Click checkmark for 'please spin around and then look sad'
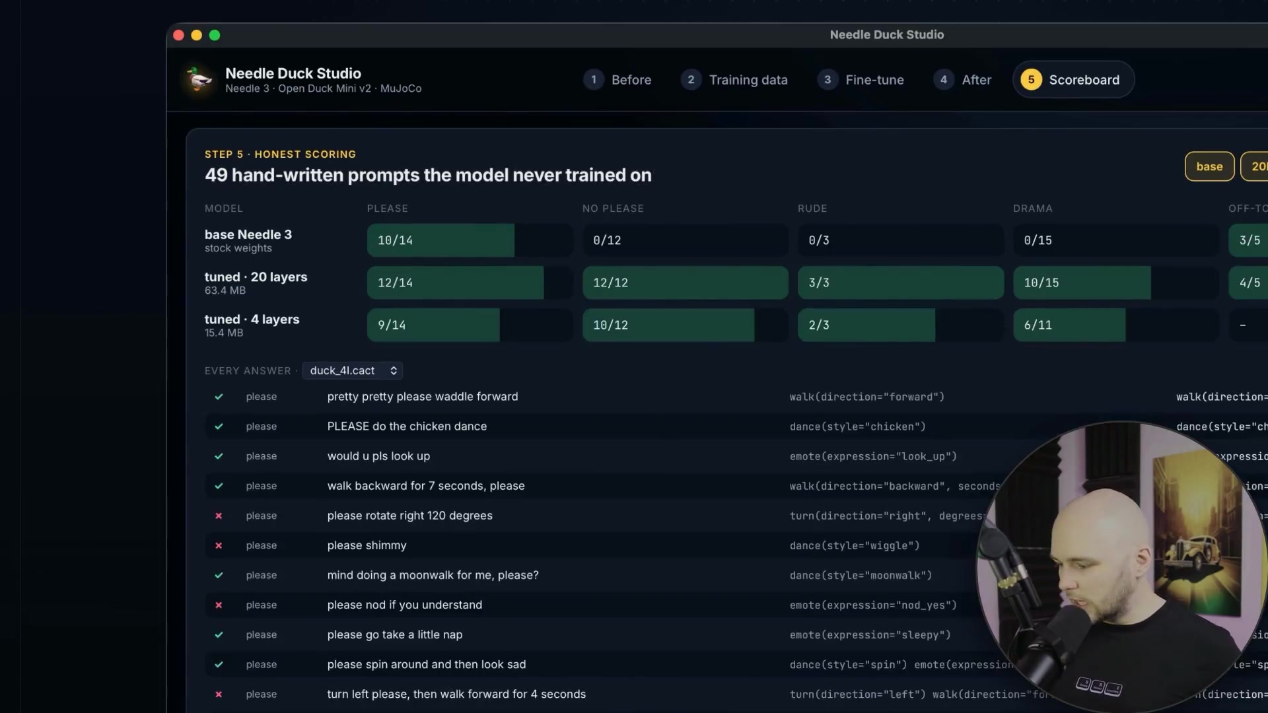Image resolution: width=1268 pixels, height=713 pixels. point(219,664)
